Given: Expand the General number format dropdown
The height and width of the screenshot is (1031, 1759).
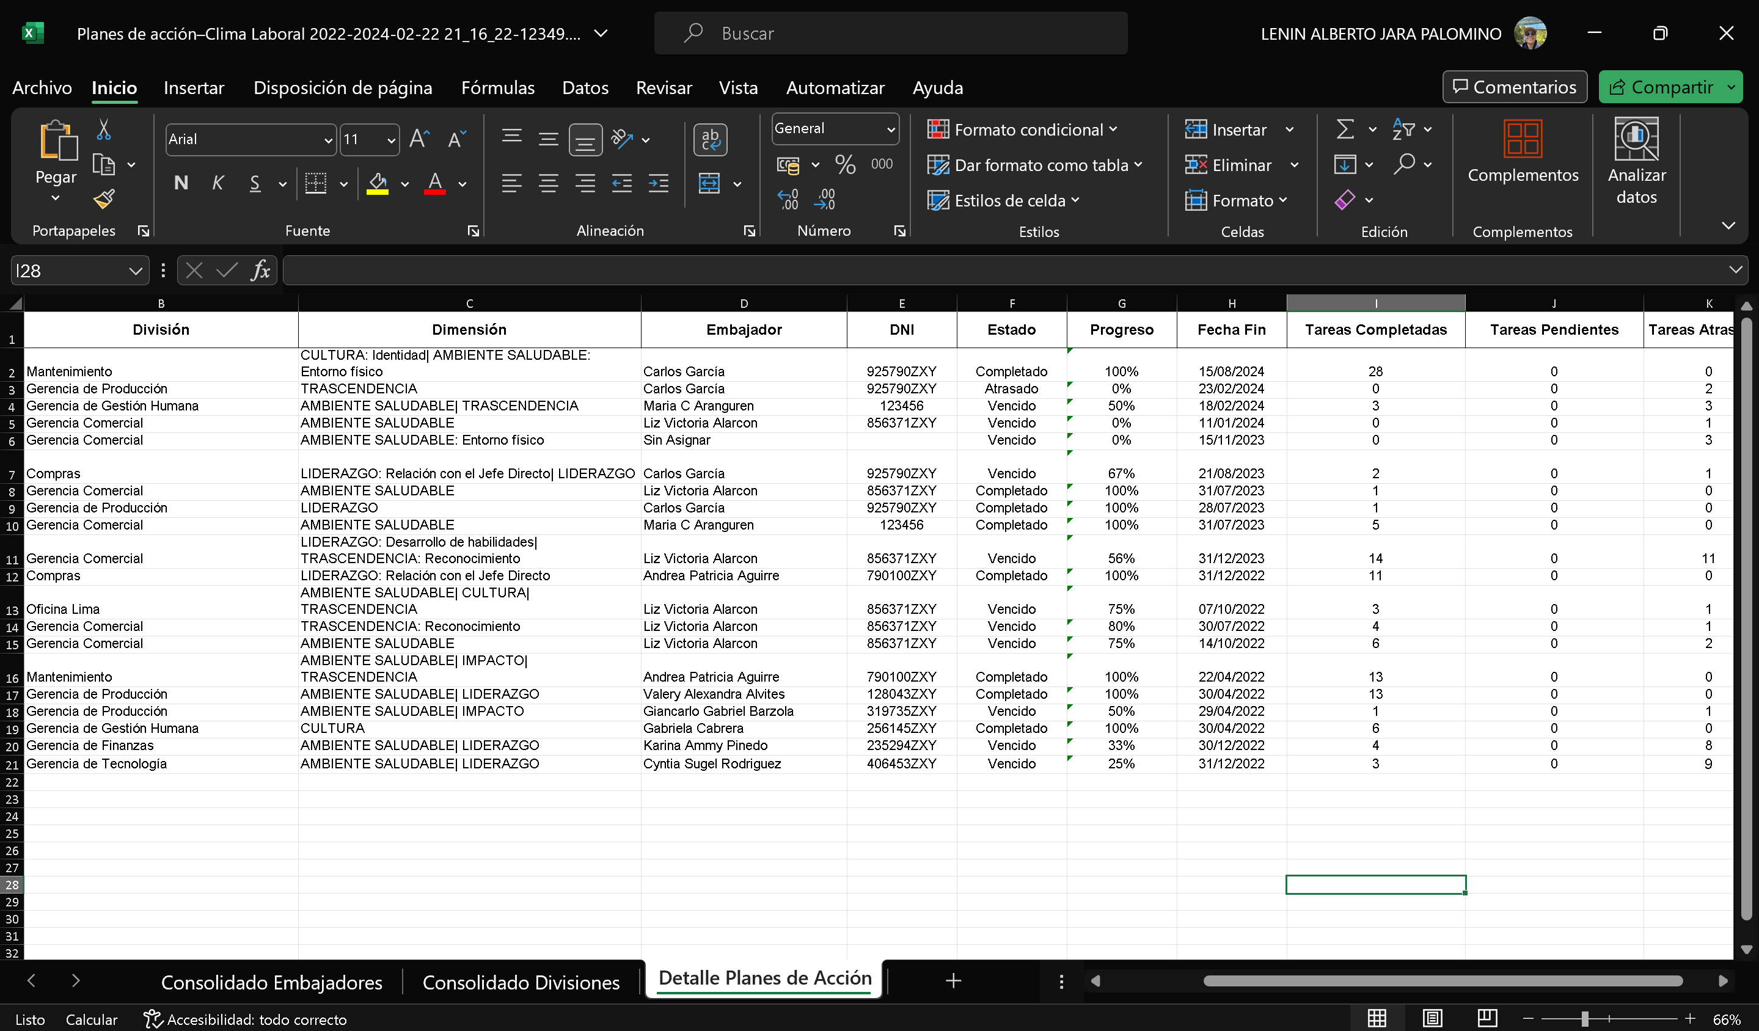Looking at the screenshot, I should (x=891, y=129).
